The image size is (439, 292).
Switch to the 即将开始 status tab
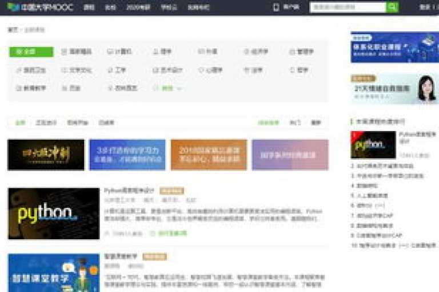pyautogui.click(x=78, y=123)
